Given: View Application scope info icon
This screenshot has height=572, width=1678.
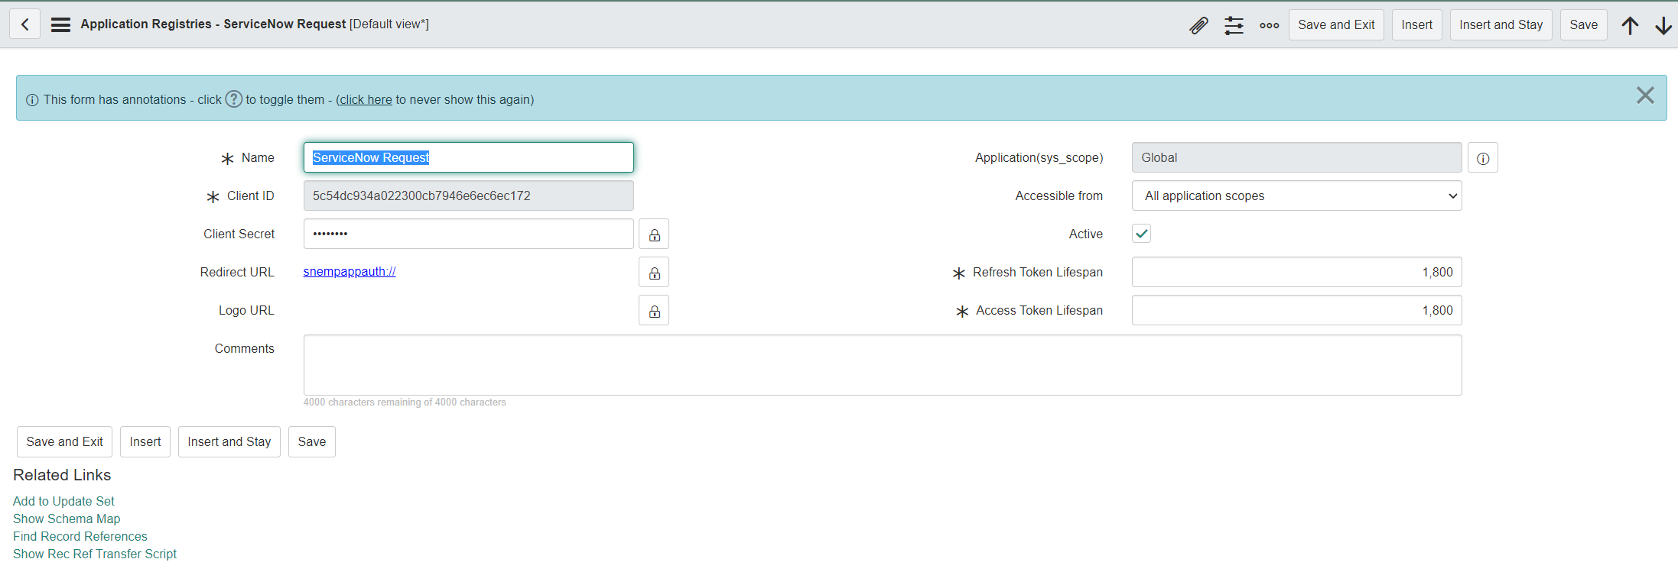Looking at the screenshot, I should click(1483, 158).
